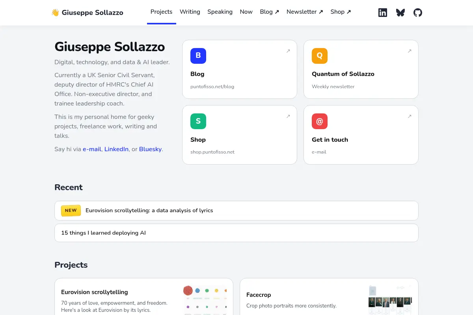The image size is (473, 315).
Task: Click the LinkedIn text link in intro
Action: (x=116, y=149)
